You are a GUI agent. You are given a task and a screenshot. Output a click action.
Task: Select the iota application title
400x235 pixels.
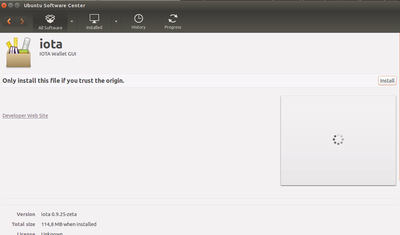(51, 44)
